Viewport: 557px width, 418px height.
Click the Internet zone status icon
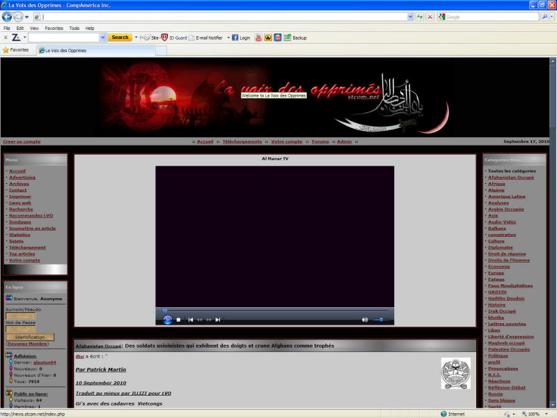click(x=444, y=414)
